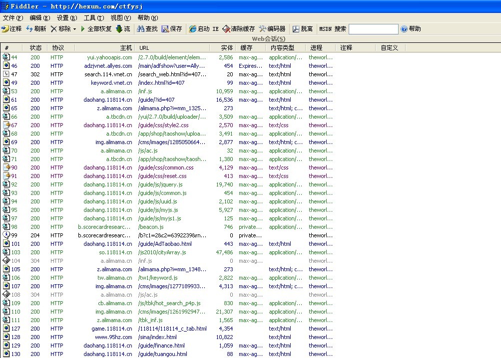Select host search.114.vnet.cn
This screenshot has width=501, height=358.
(x=108, y=74)
